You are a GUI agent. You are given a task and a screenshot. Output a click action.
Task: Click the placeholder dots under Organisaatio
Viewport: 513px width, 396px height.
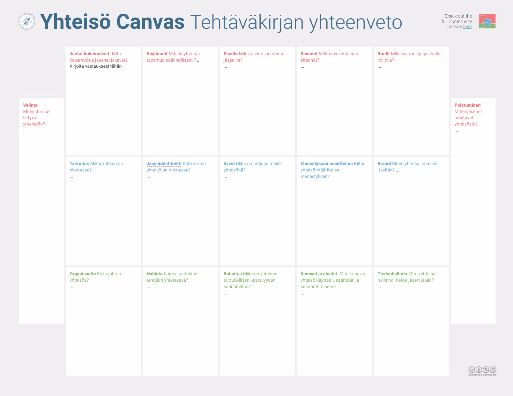point(71,287)
